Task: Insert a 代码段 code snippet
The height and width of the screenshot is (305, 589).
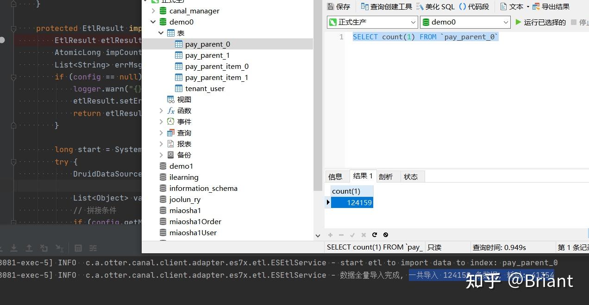Action: point(473,6)
